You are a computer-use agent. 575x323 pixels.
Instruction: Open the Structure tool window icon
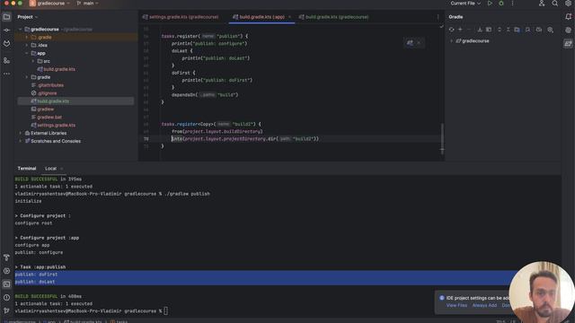coord(6,60)
